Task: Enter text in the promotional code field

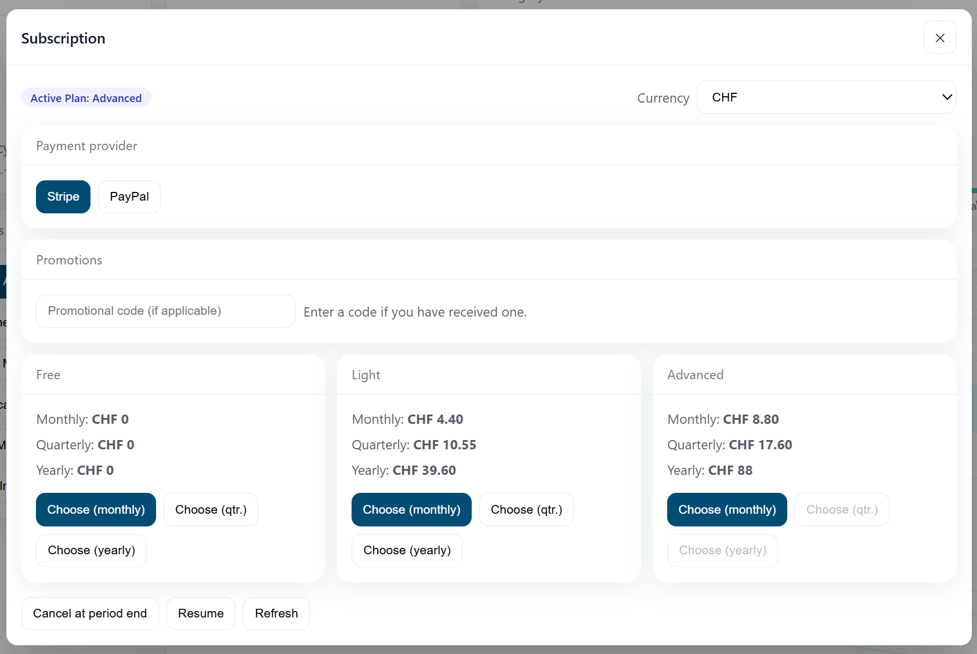Action: tap(165, 311)
